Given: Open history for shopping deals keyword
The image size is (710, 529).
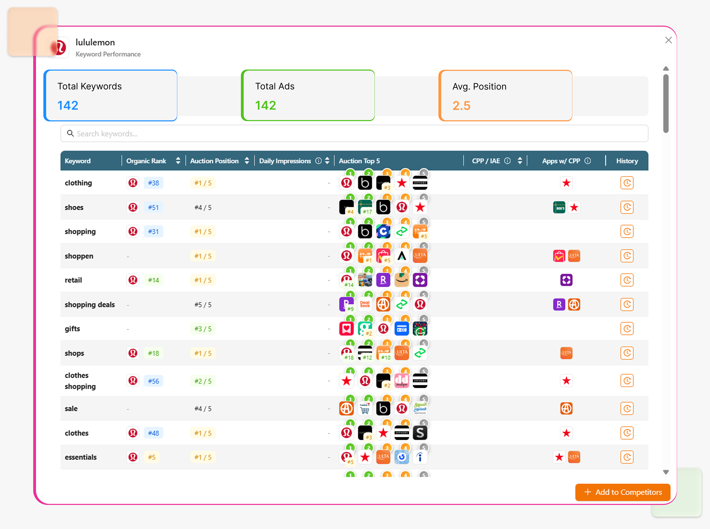Looking at the screenshot, I should 627,305.
